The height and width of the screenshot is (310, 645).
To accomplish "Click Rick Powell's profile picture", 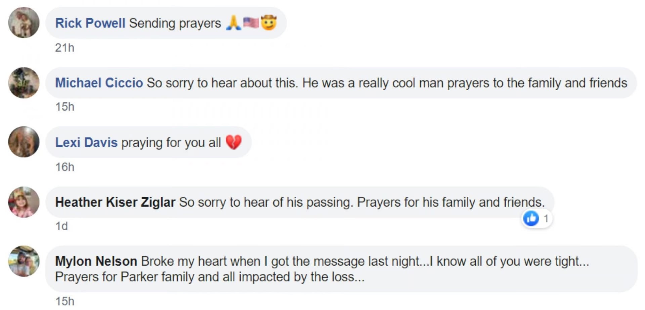I will pyautogui.click(x=24, y=22).
